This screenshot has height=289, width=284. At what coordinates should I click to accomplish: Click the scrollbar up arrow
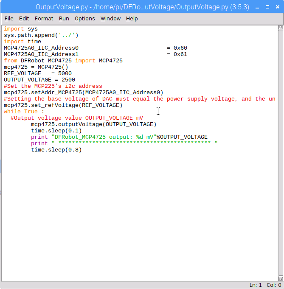281,28
